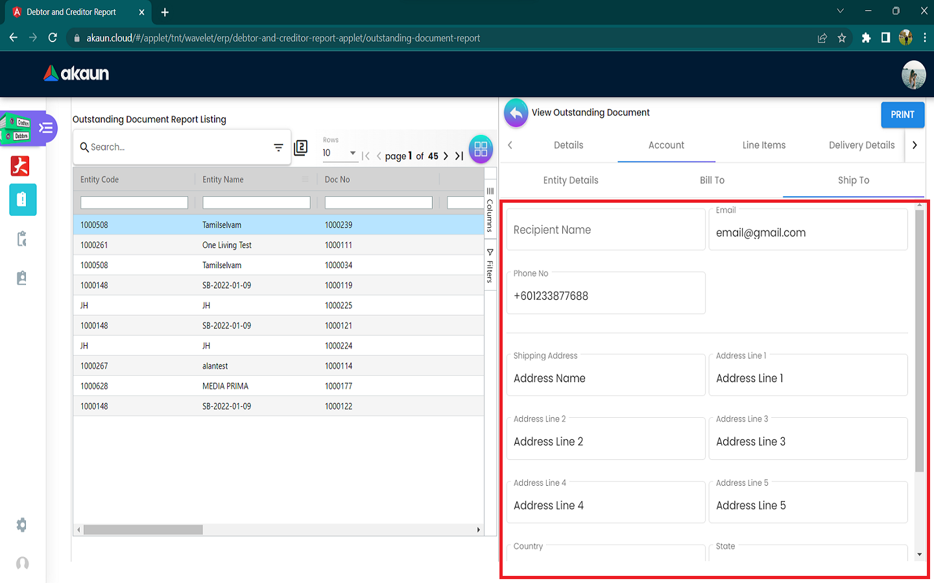Image resolution: width=934 pixels, height=583 pixels.
Task: Open the grid view toggle icon
Action: pyautogui.click(x=481, y=149)
